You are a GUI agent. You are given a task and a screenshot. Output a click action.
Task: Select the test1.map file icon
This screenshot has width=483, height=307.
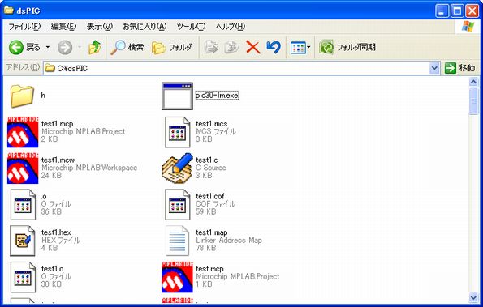pos(177,241)
